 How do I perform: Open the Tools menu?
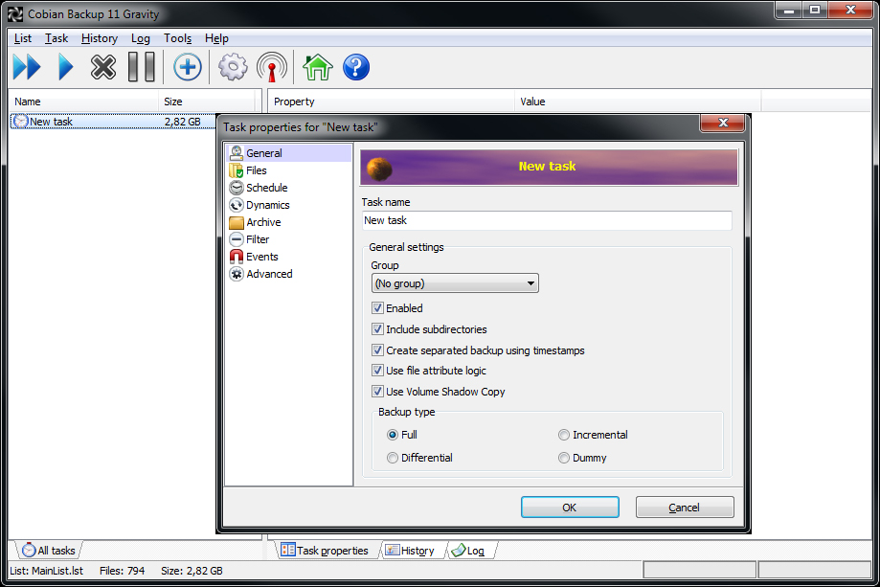[x=177, y=38]
